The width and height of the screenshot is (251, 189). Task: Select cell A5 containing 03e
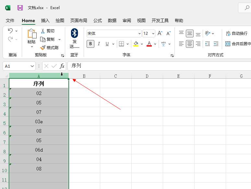click(x=39, y=122)
